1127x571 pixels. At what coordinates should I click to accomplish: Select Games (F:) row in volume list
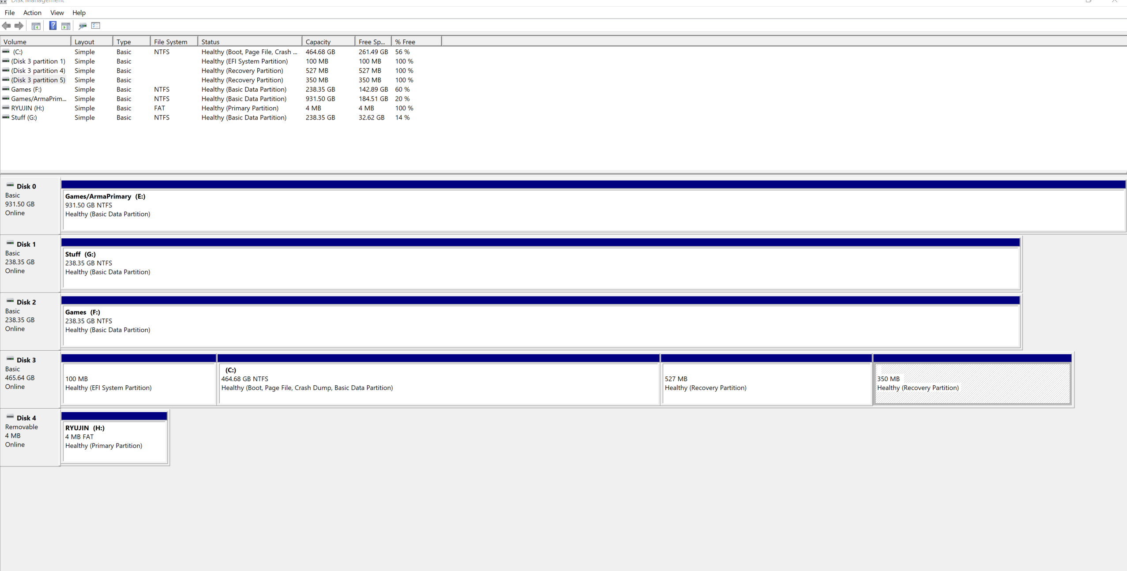26,89
